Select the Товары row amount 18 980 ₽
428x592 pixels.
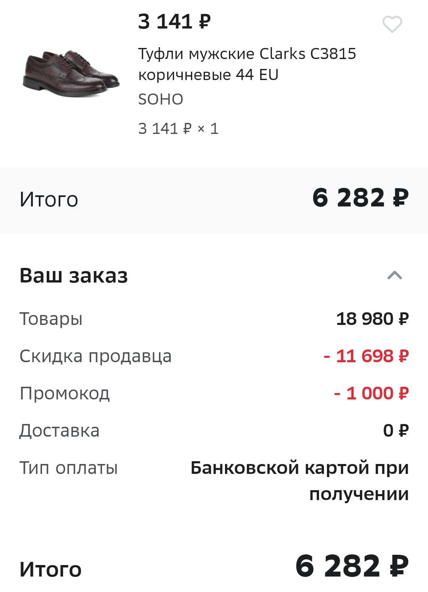[x=372, y=319]
